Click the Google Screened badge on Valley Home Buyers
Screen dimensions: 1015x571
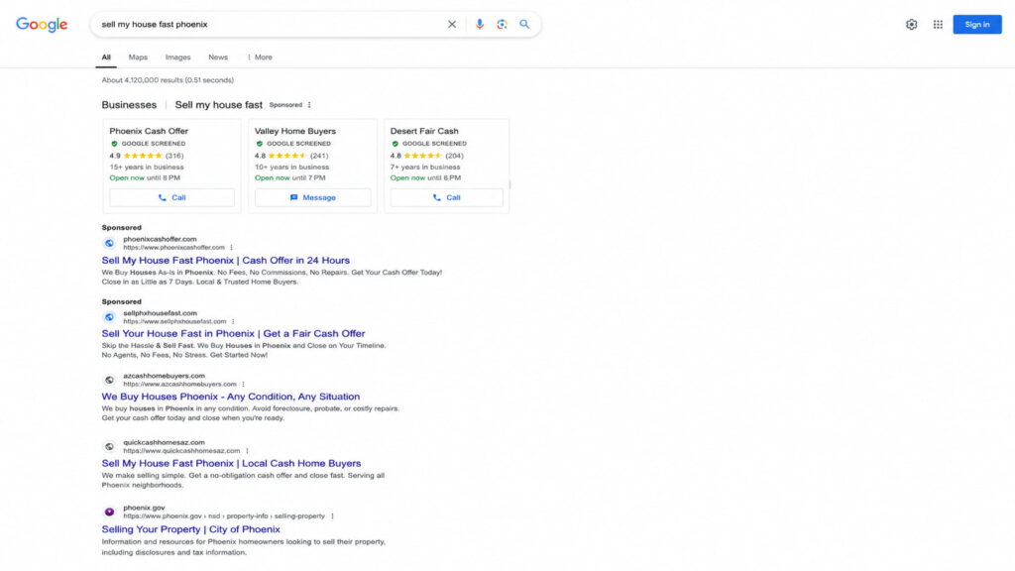pos(293,144)
